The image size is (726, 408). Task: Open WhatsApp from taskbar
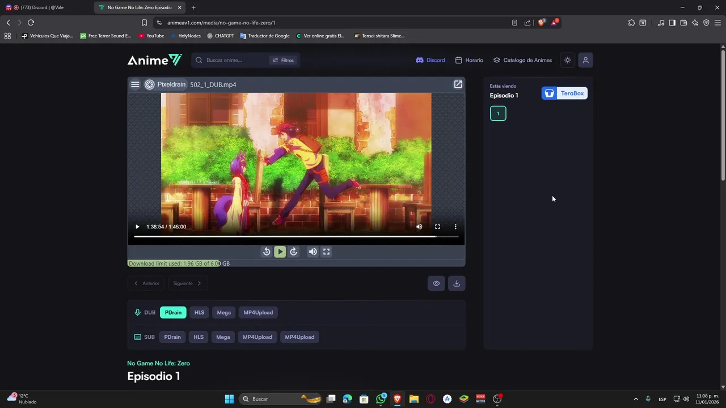coord(381,399)
